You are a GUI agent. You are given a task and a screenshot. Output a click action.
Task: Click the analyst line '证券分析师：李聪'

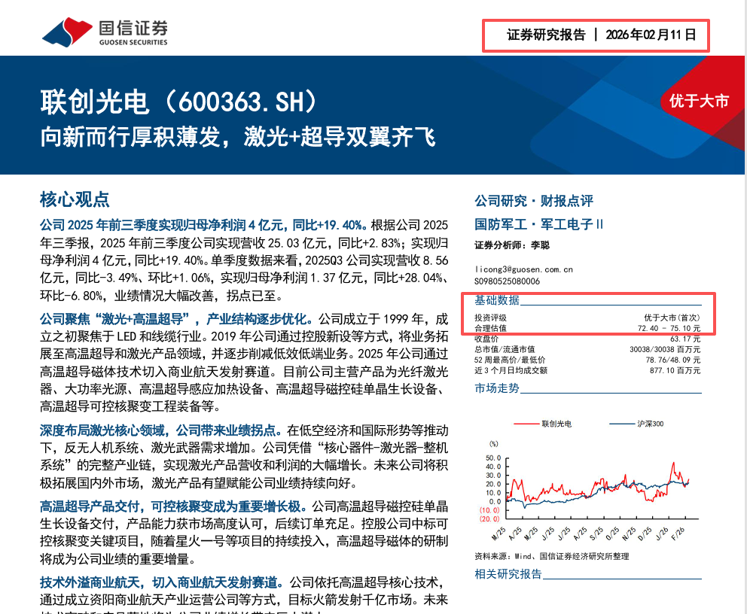(x=512, y=245)
